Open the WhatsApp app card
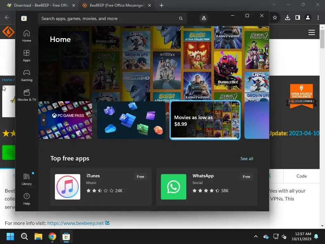 (x=207, y=187)
